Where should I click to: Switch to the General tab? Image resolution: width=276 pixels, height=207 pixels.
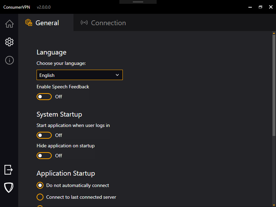[46, 23]
